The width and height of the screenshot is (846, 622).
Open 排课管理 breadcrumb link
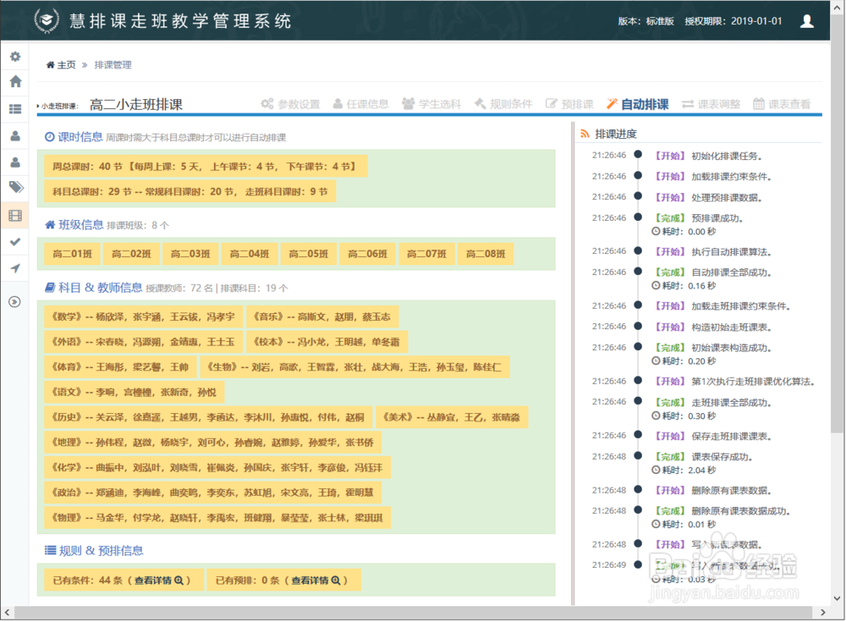[x=113, y=65]
